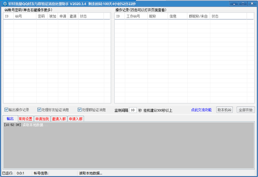Click the 被加 column header
The image size is (258, 177).
(x=53, y=16)
